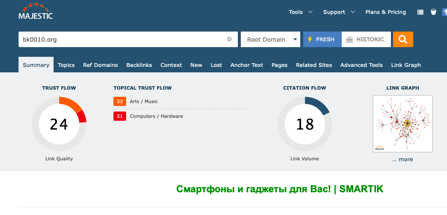Open the Link Graph thumbnail
Screen dimensions: 447x215
click(403, 124)
